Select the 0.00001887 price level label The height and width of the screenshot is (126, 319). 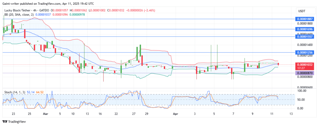(x=304, y=19)
